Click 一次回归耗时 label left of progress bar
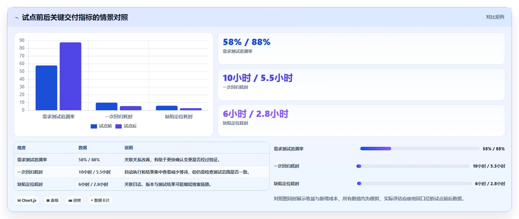The width and height of the screenshot is (519, 219). 286,166
